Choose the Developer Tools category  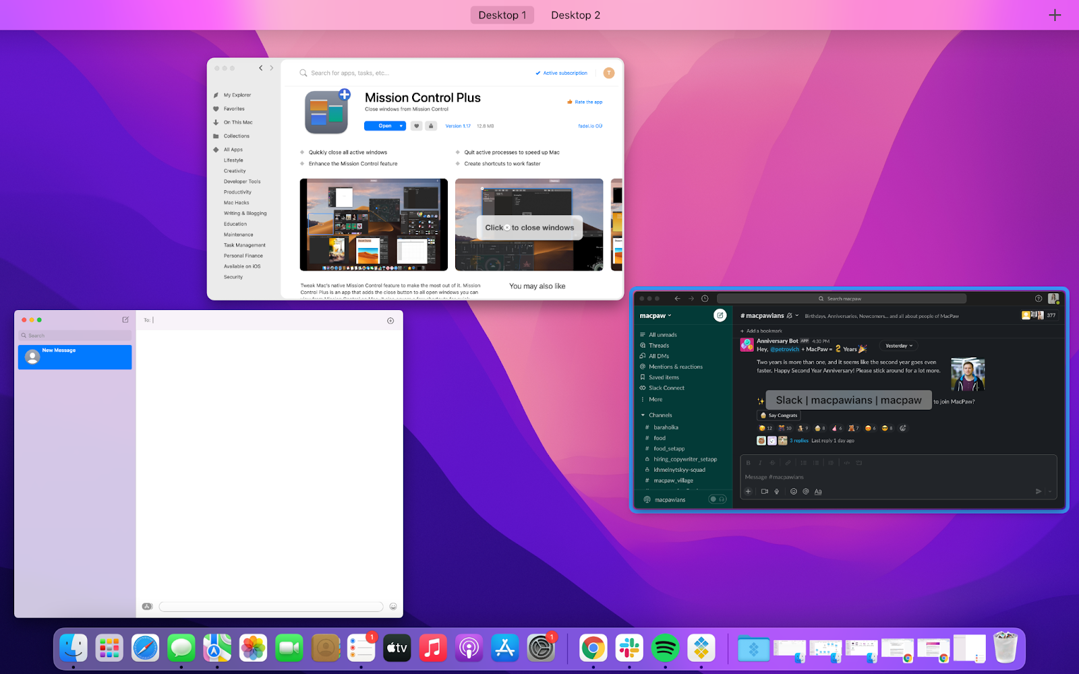(242, 181)
